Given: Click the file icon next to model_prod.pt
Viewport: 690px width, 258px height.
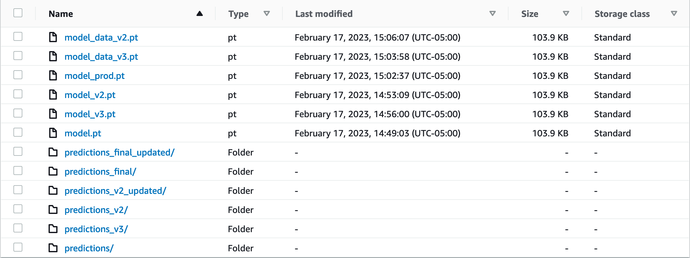Looking at the screenshot, I should [53, 75].
